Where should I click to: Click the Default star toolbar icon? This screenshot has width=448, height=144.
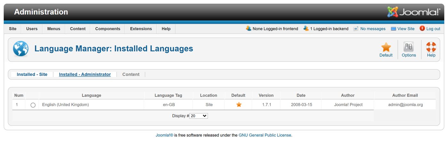386,47
